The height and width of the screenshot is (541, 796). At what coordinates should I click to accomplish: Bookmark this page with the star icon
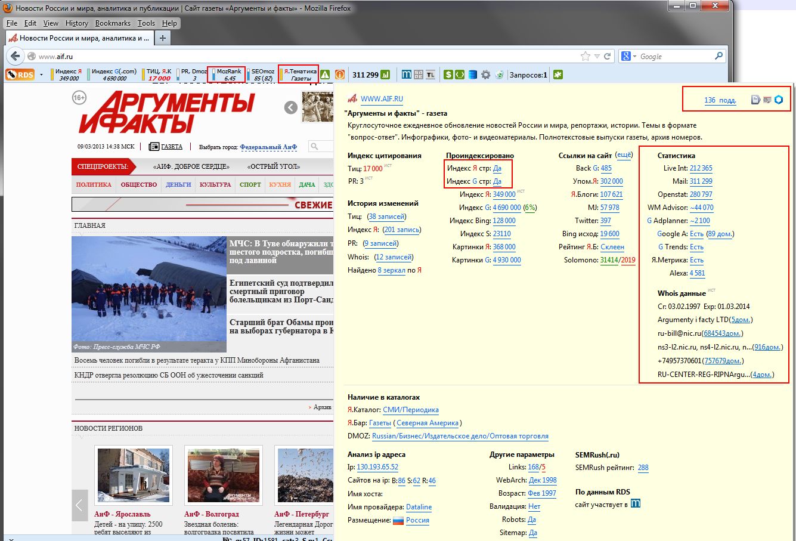point(586,56)
